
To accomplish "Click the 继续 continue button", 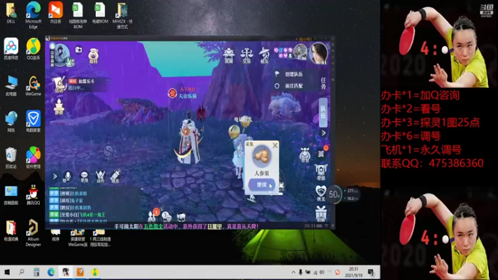I will click(x=261, y=185).
